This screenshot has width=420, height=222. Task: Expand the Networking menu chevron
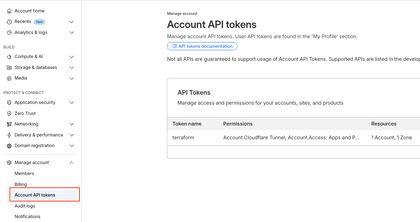pyautogui.click(x=72, y=124)
